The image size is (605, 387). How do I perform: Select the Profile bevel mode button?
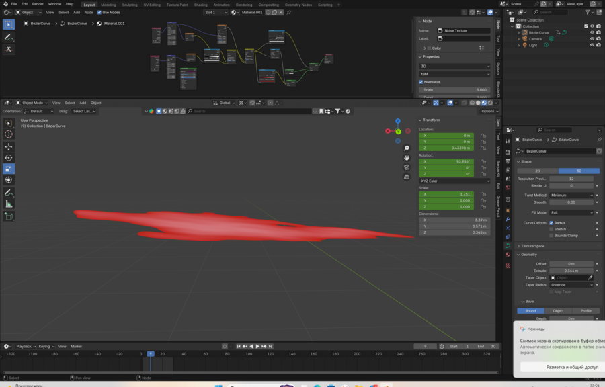point(586,311)
